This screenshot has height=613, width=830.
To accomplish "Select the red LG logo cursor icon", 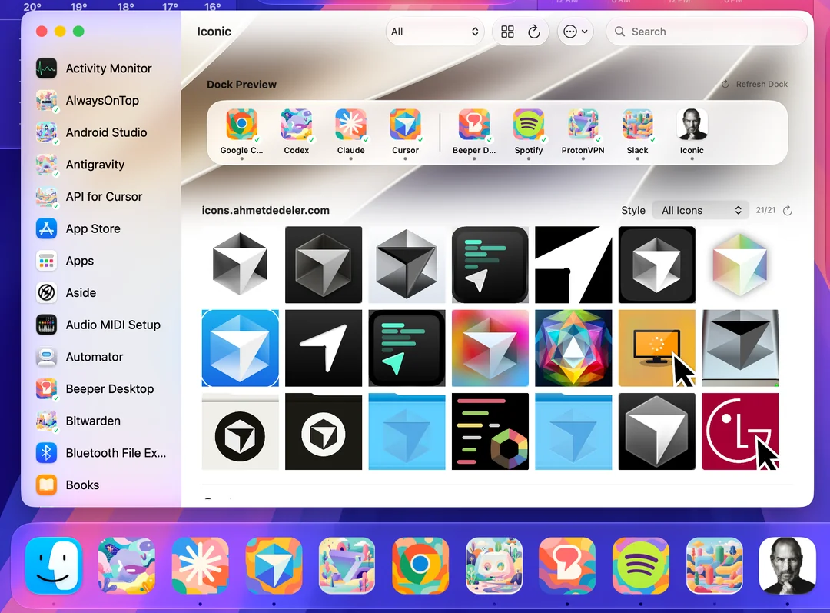I will click(740, 431).
